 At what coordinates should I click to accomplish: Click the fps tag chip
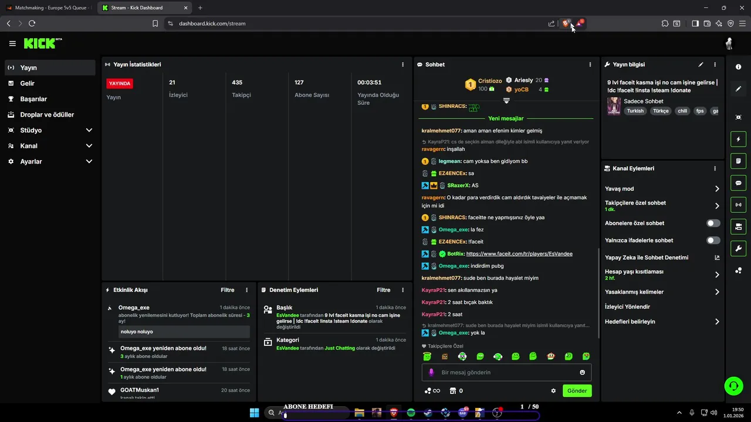(x=699, y=111)
